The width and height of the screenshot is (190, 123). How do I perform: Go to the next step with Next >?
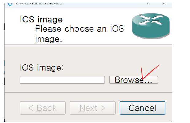93,108
